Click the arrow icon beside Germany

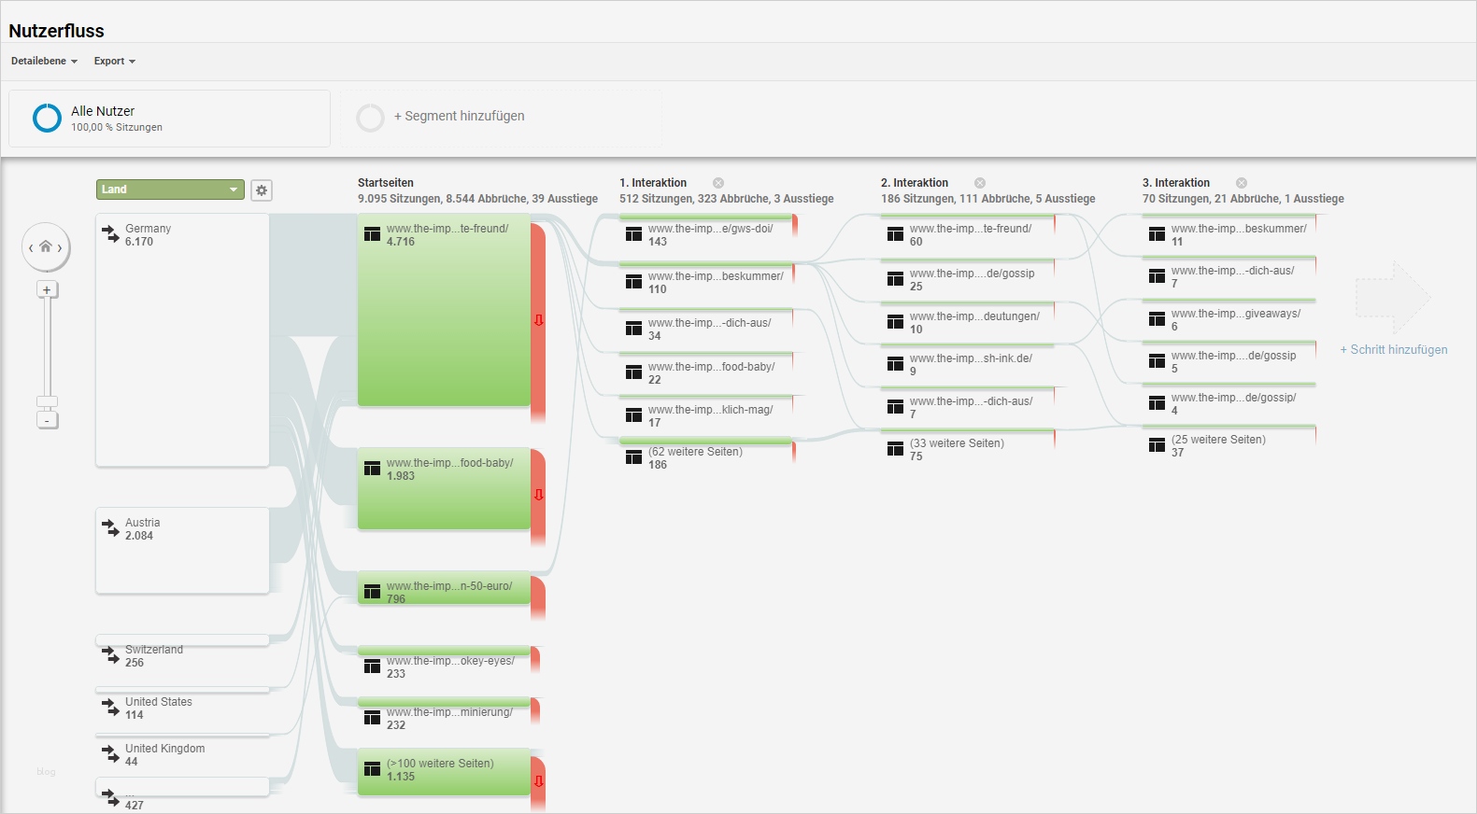108,235
